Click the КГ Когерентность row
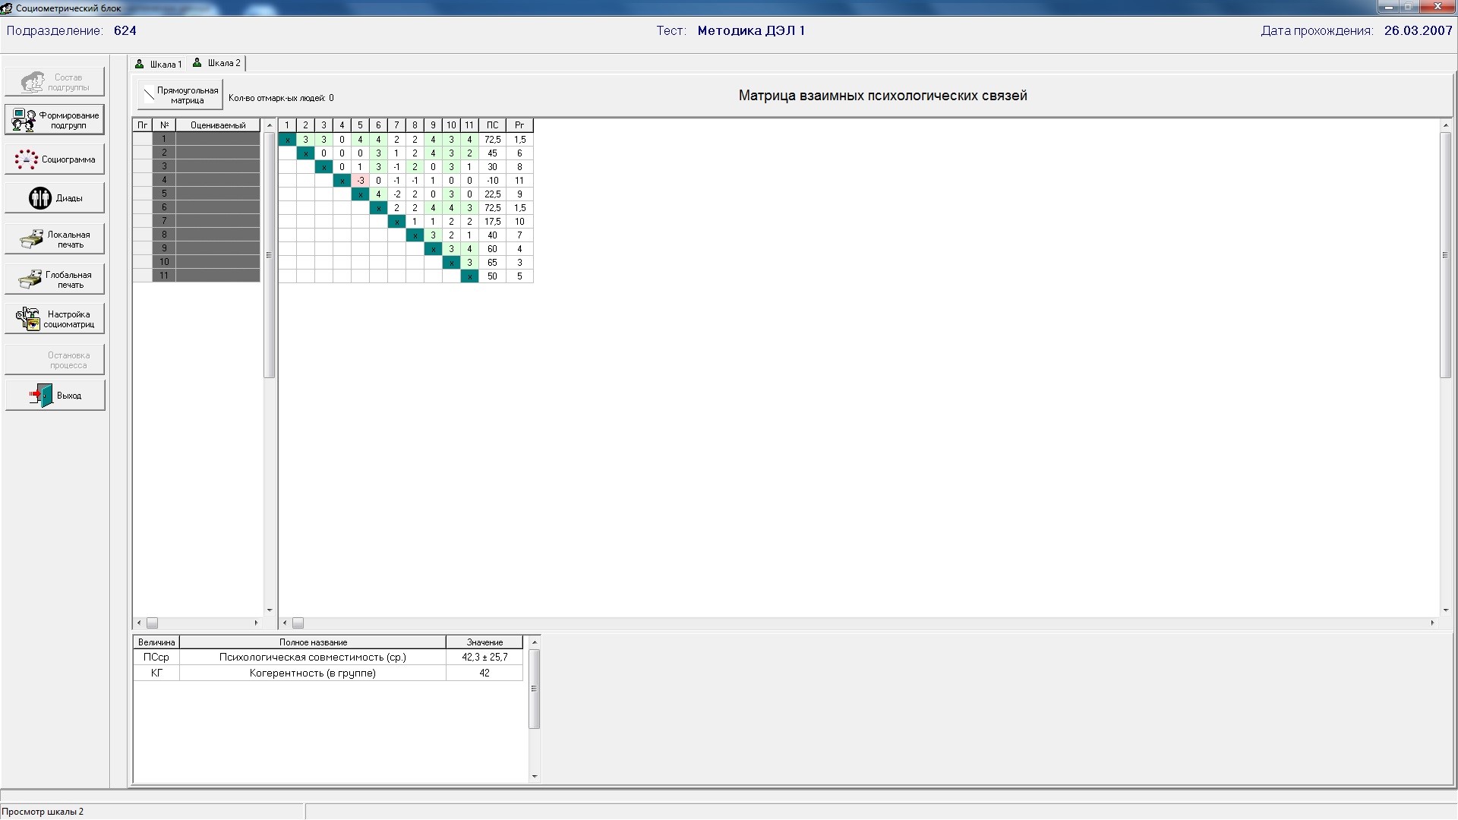The width and height of the screenshot is (1458, 820). pos(312,673)
